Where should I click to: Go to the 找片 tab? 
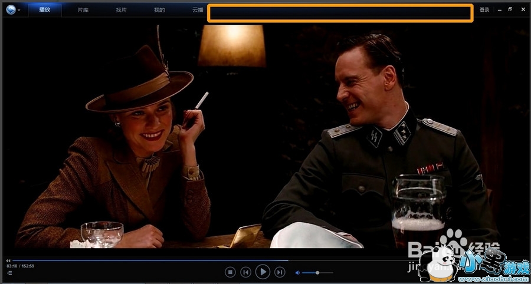[121, 10]
